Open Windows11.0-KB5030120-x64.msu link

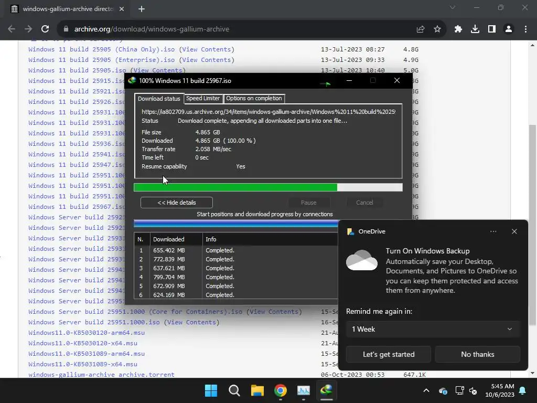pos(82,343)
